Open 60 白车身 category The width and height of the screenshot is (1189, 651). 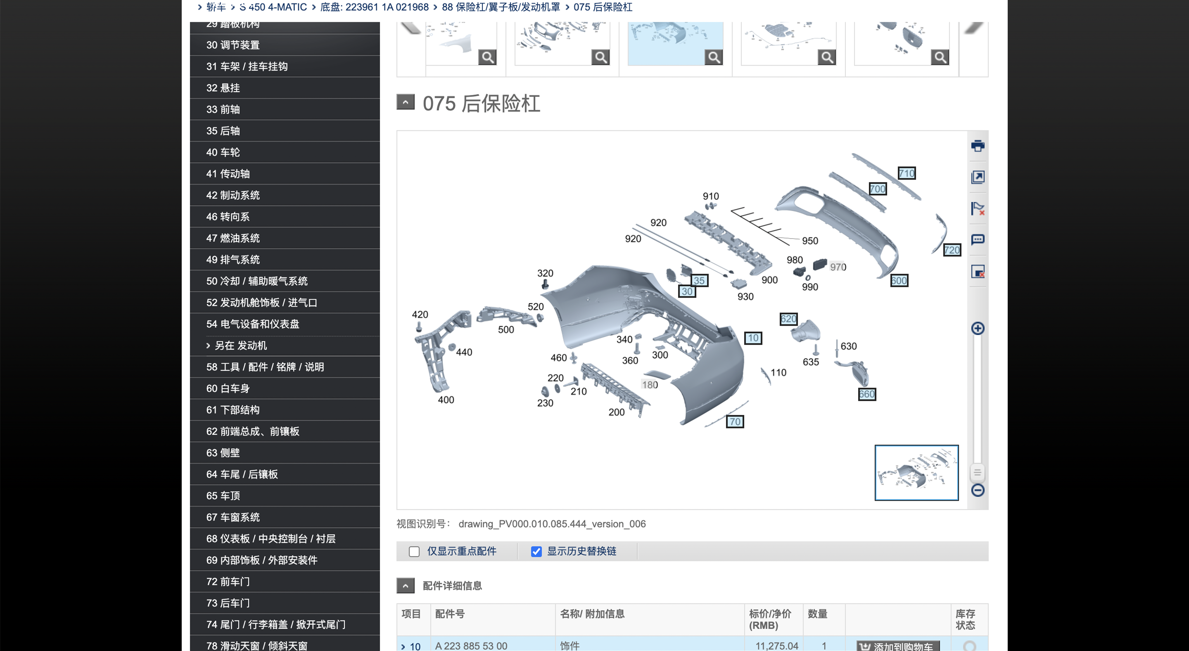click(x=285, y=388)
